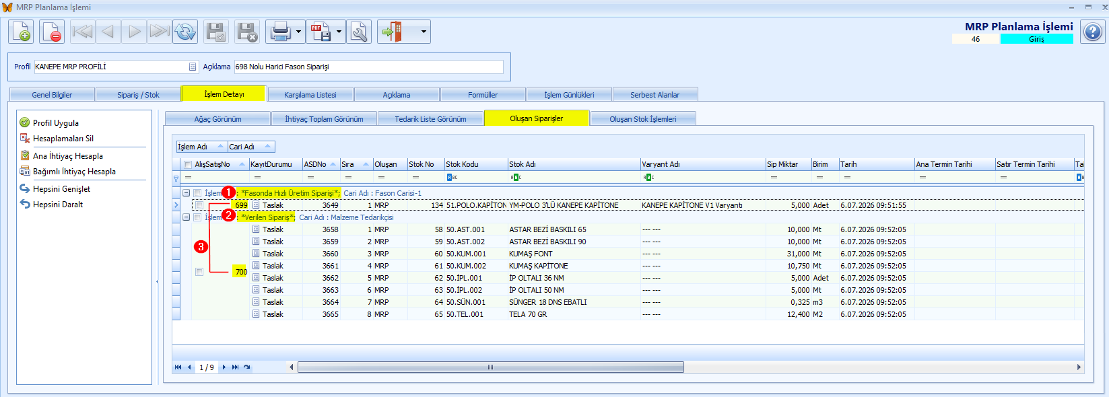
Task: Select the SÜNGER 18 DNS EBATLI cell
Action: click(574, 302)
